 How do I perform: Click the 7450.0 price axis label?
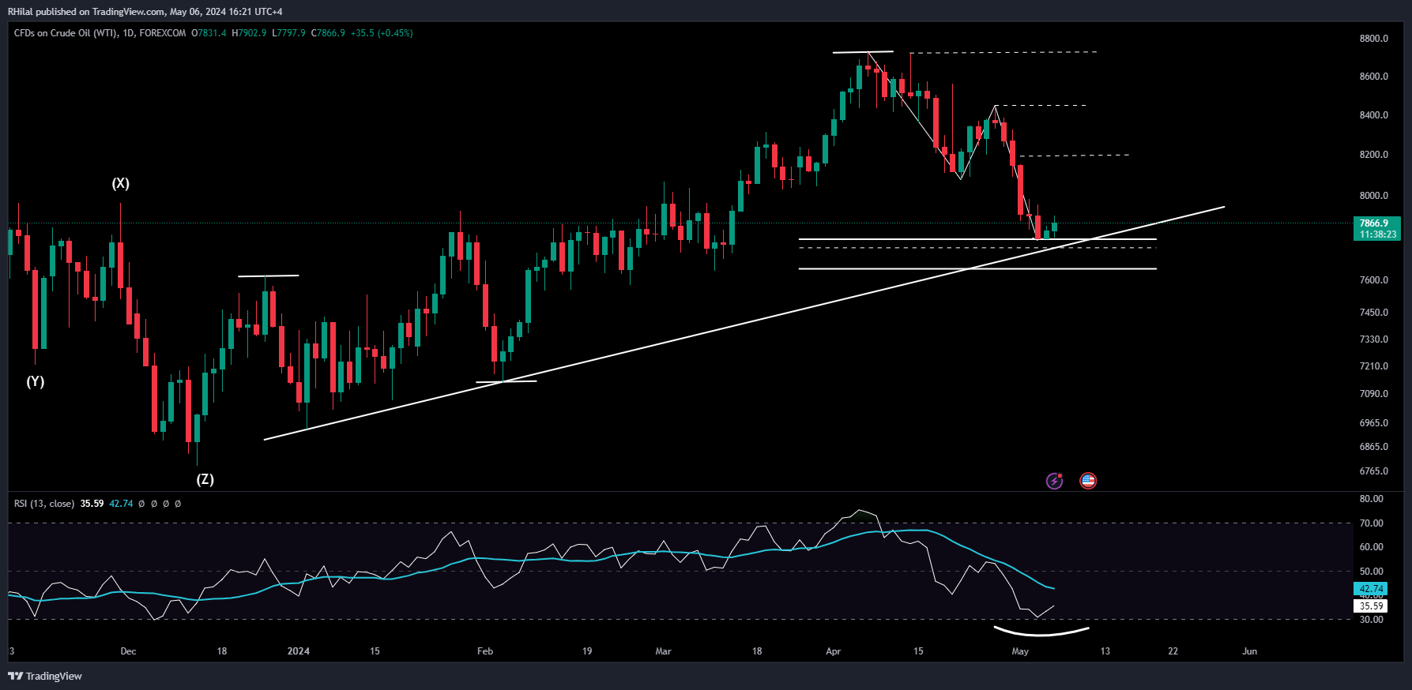pyautogui.click(x=1373, y=313)
